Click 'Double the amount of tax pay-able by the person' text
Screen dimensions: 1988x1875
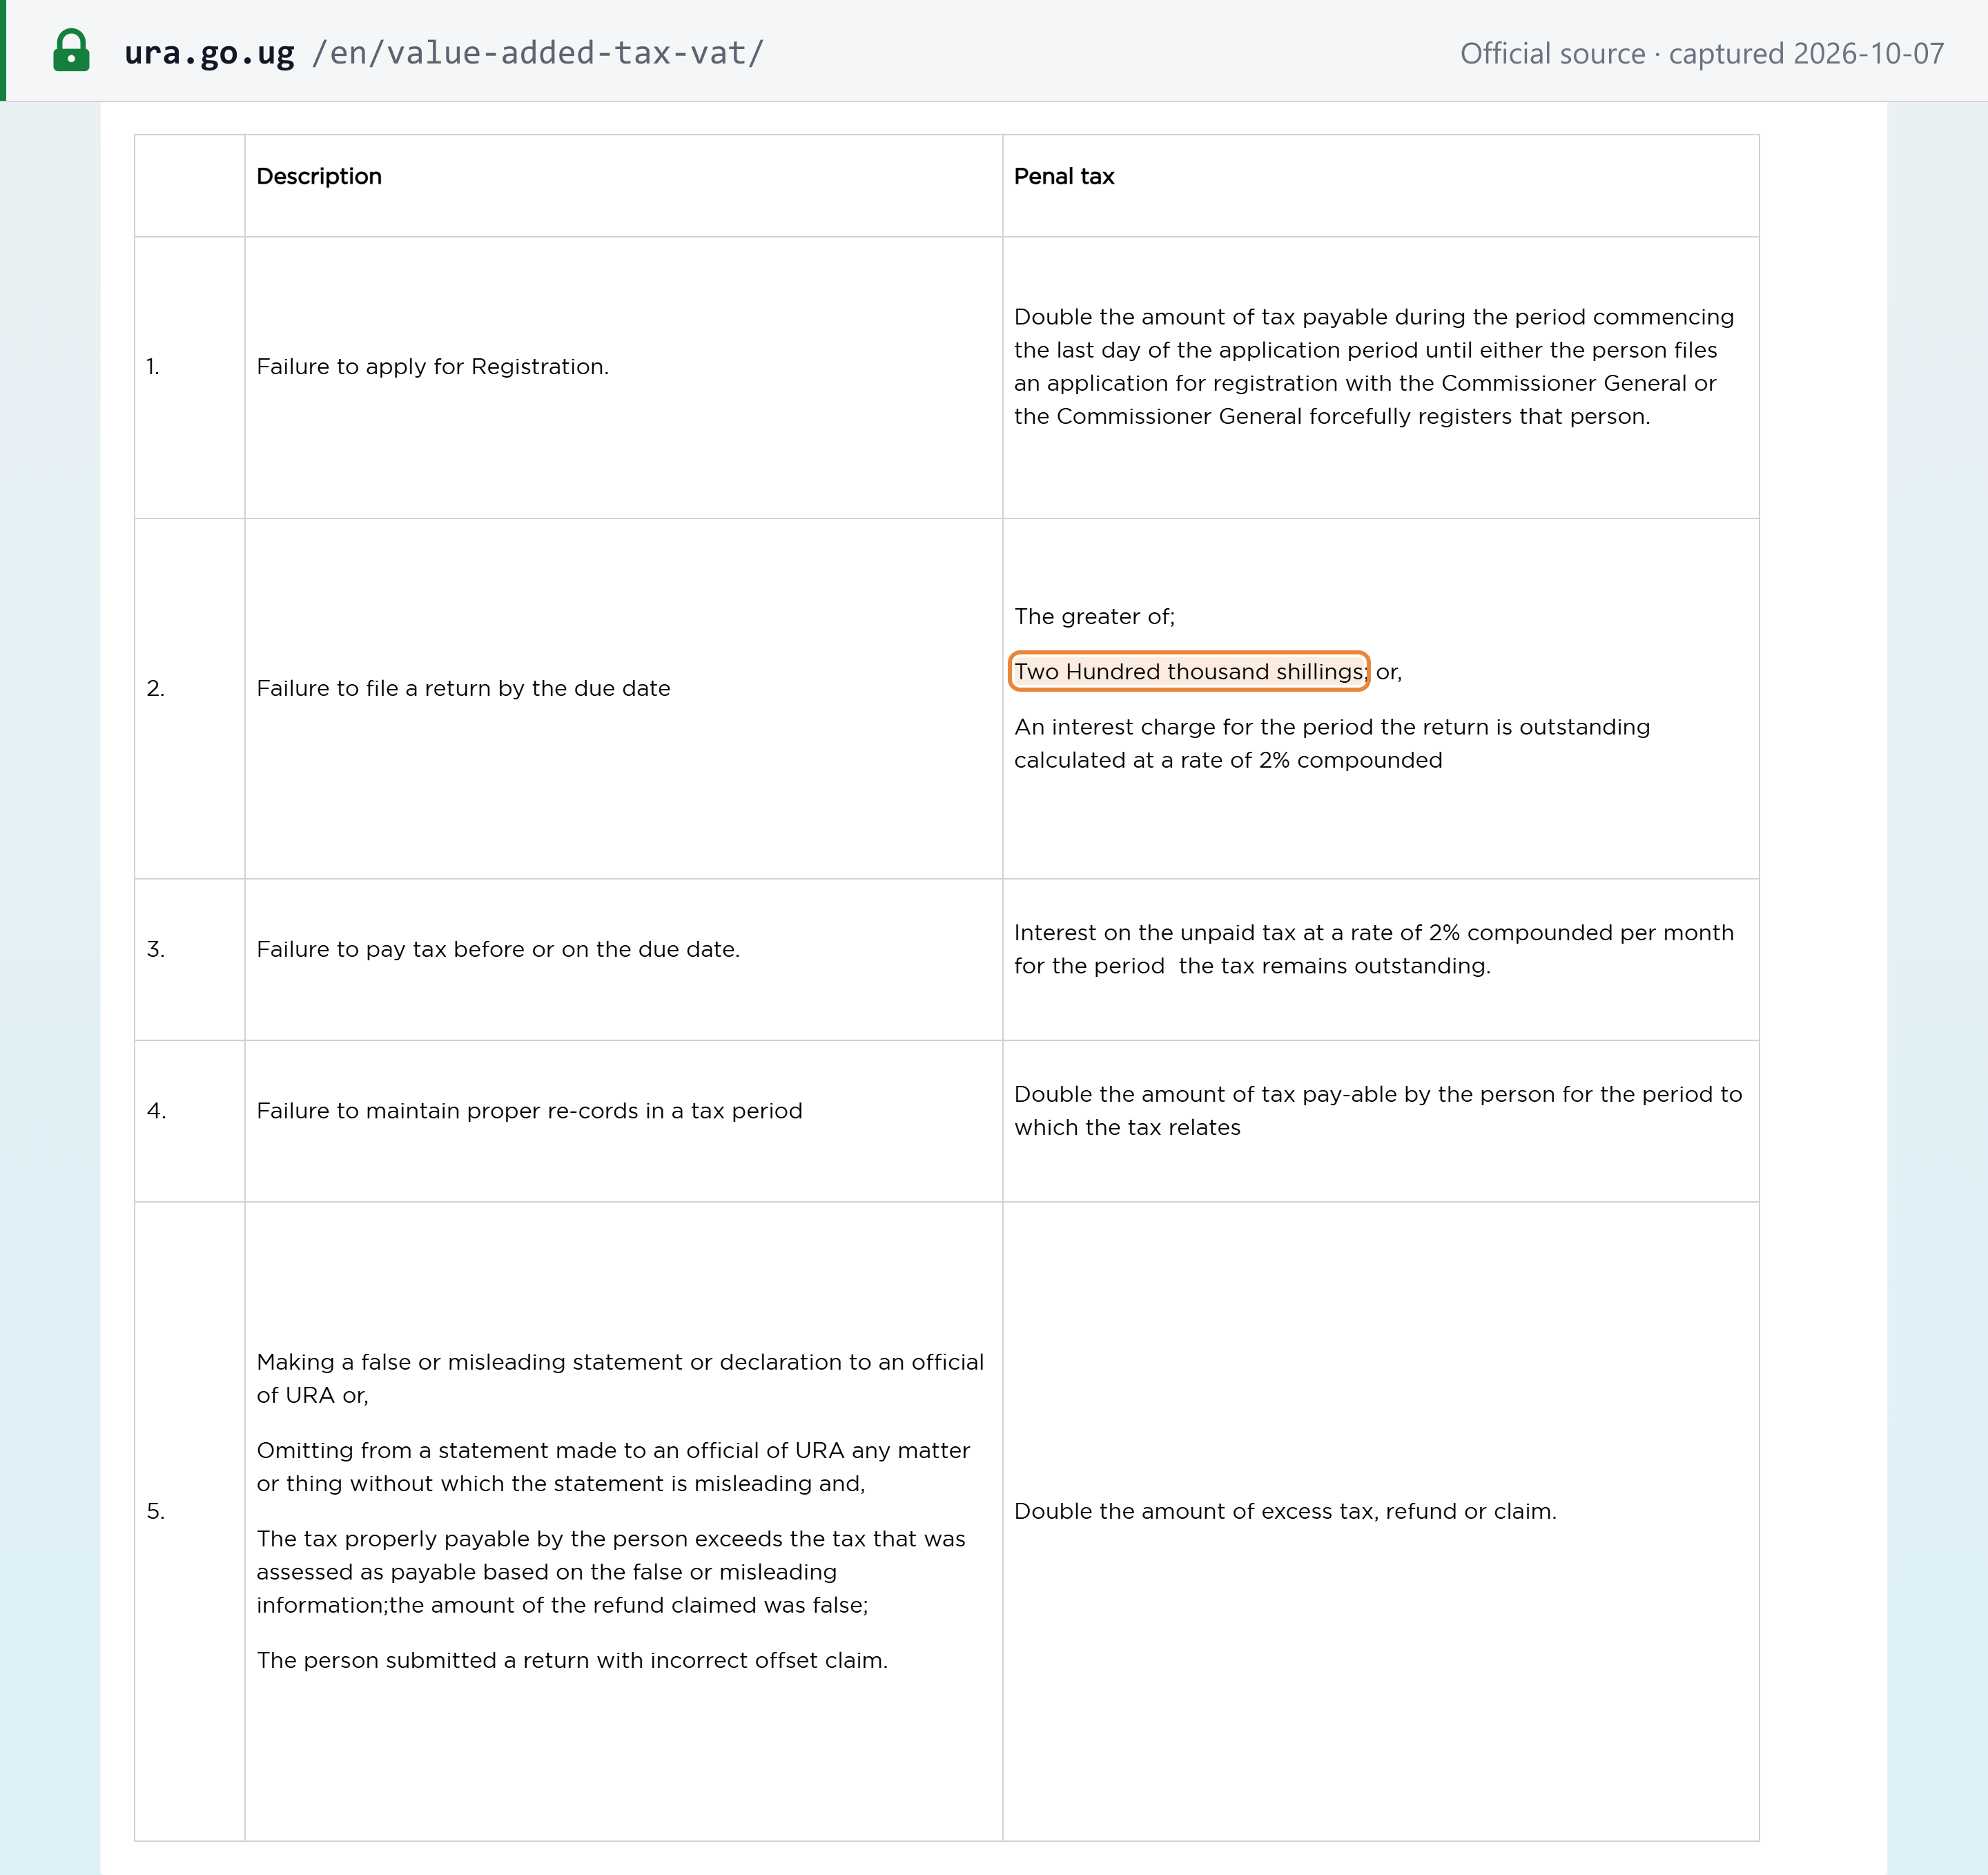tap(1378, 1112)
